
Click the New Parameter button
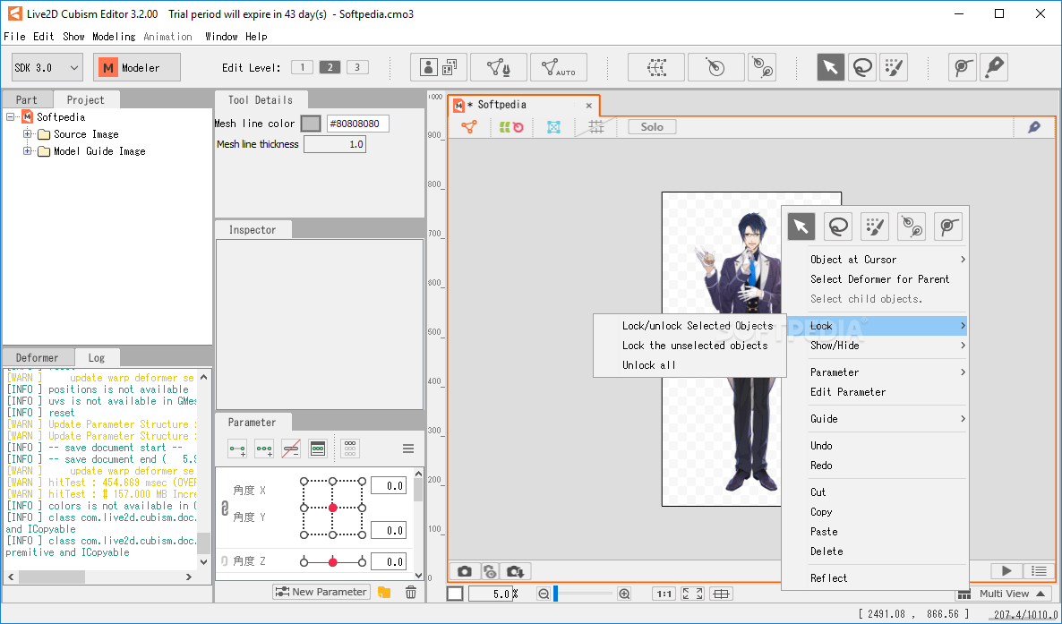(321, 592)
